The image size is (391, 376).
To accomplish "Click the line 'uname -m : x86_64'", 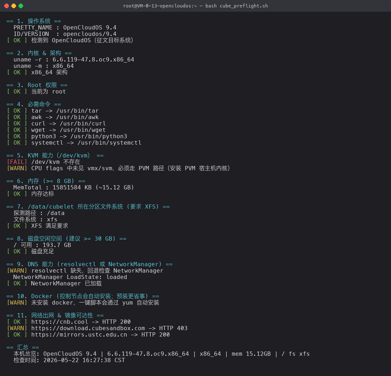I will pyautogui.click(x=44, y=66).
